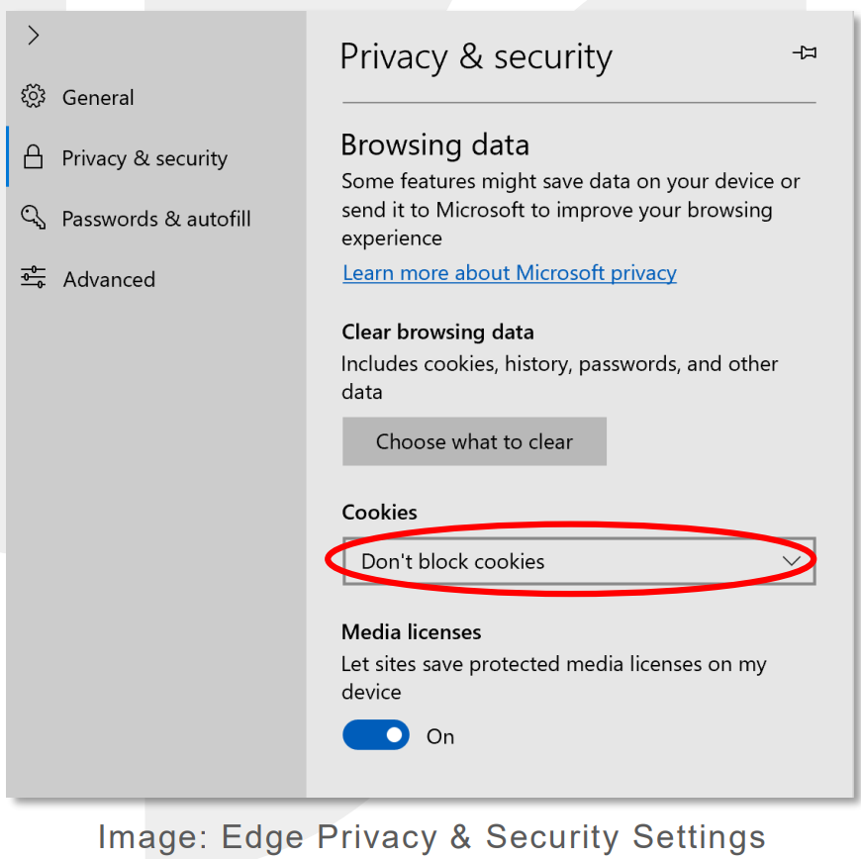Pin the settings pane with pushpin icon
The width and height of the screenshot is (861, 859).
(x=805, y=52)
